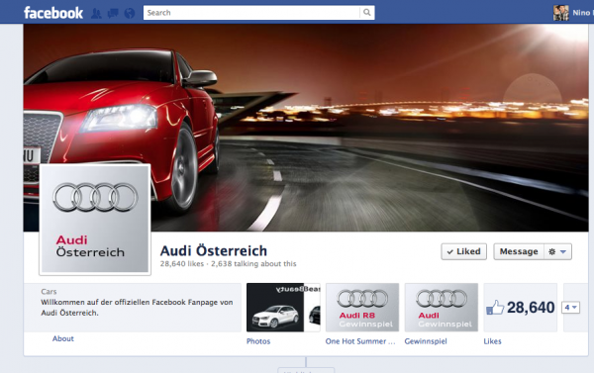Screen dimensions: 594x373
Task: Open the Audi Österreich profile picture
Action: pyautogui.click(x=95, y=220)
